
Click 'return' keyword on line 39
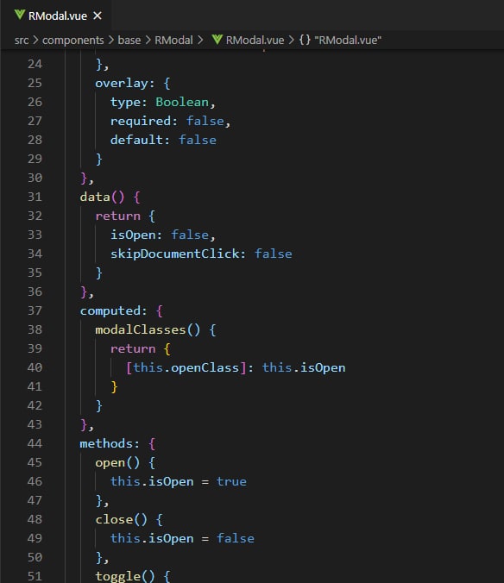133,348
